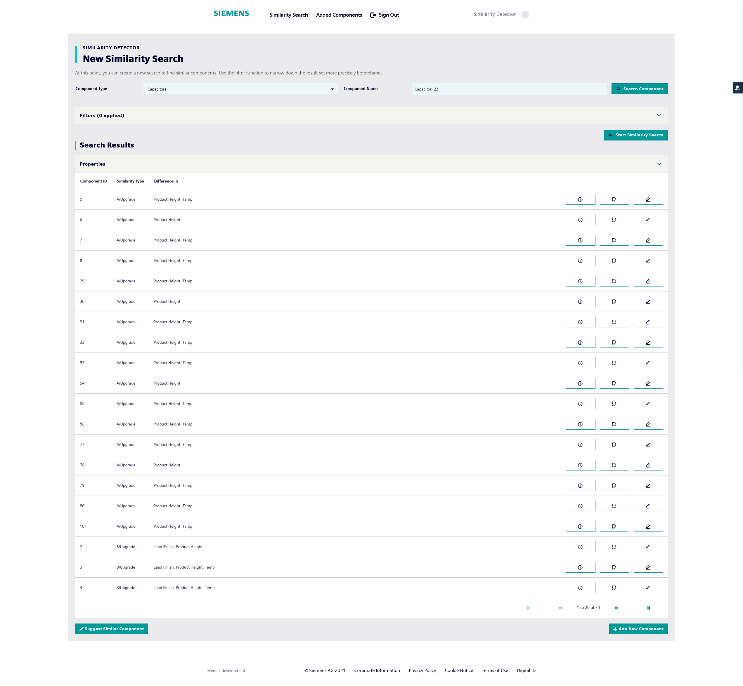The height and width of the screenshot is (686, 743).
Task: Open info for component ID 5
Action: pyautogui.click(x=580, y=199)
